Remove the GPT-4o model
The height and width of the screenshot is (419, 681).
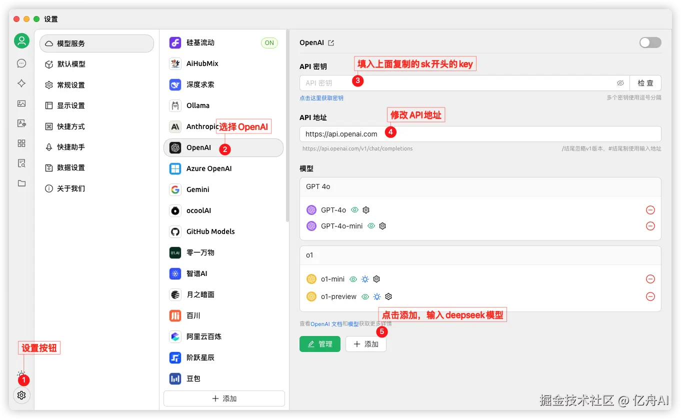650,210
